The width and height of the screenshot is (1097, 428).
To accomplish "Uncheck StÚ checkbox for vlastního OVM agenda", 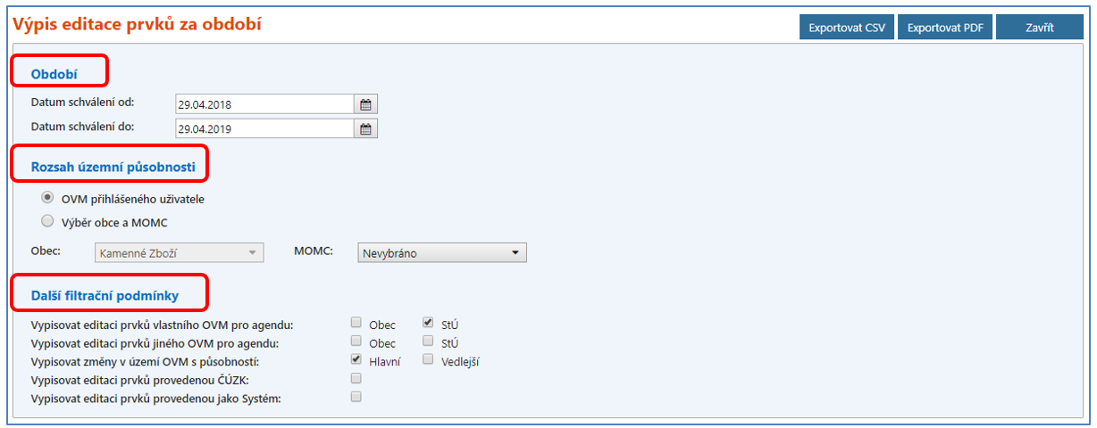I will tap(429, 323).
